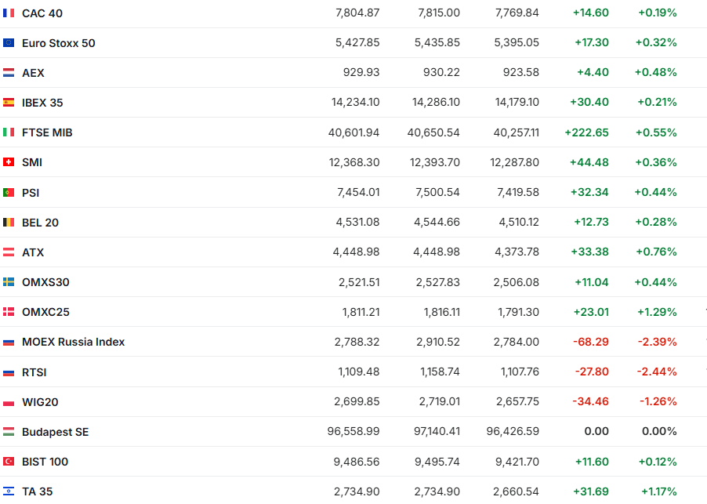Click the -2.44% change value for RTSI
Screen dimensions: 707x504
[x=657, y=372]
